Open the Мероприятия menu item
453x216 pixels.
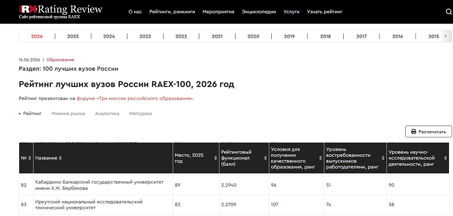pyautogui.click(x=218, y=12)
